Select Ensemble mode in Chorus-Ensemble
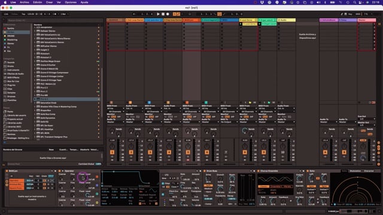Viewport: 383px width, 215px height. point(275,187)
